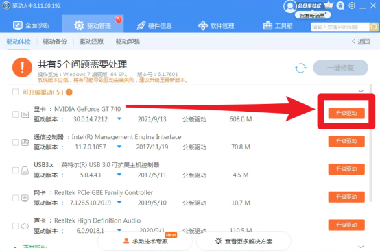
Task: Click the 一键修复 button
Action: click(x=340, y=68)
